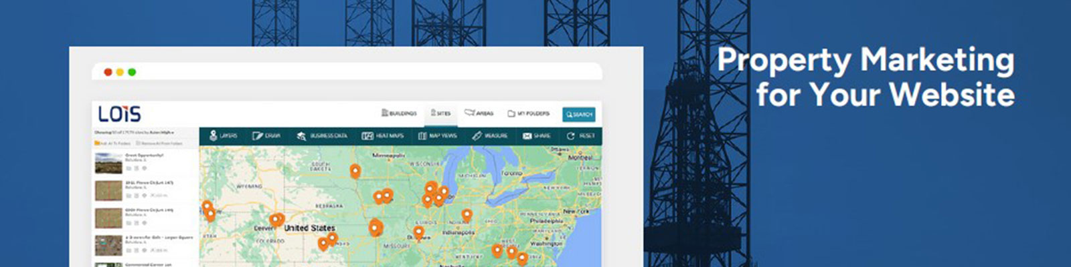Viewport: 1071px width, 267px height.
Task: Click the blue Search button
Action: [578, 115]
